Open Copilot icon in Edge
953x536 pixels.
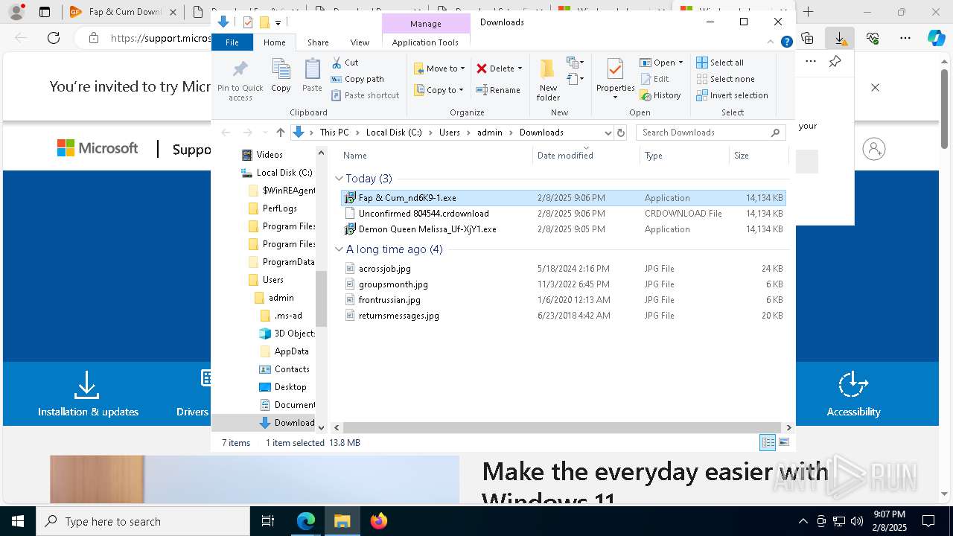pos(936,38)
